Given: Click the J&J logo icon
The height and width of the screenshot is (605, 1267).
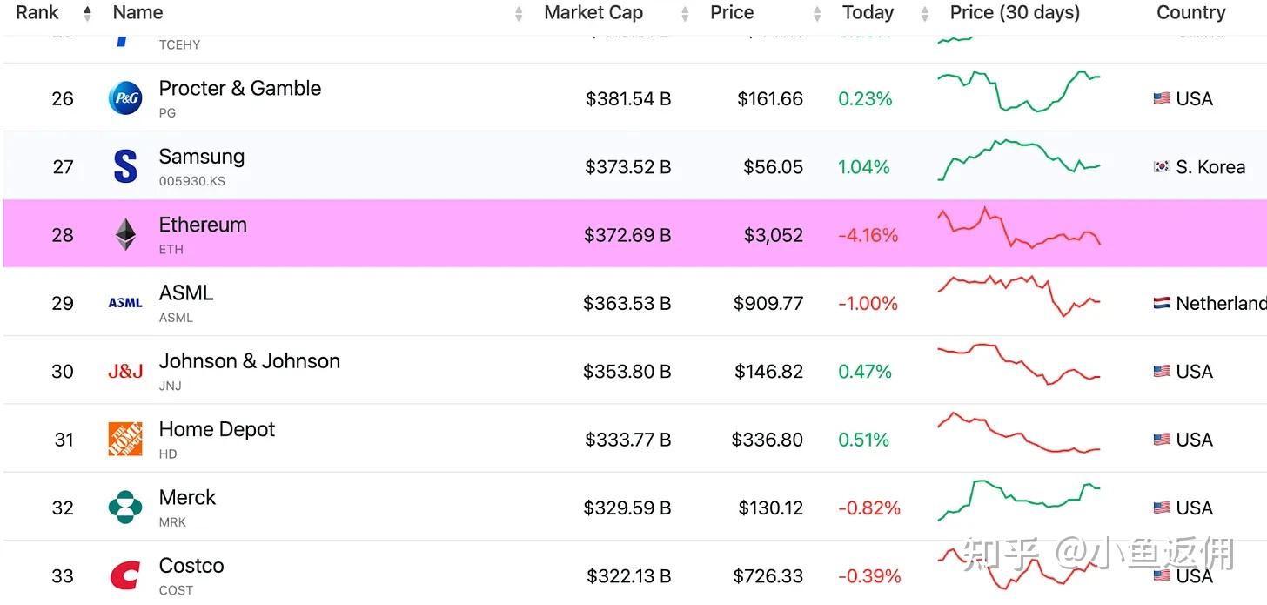Looking at the screenshot, I should coord(125,372).
